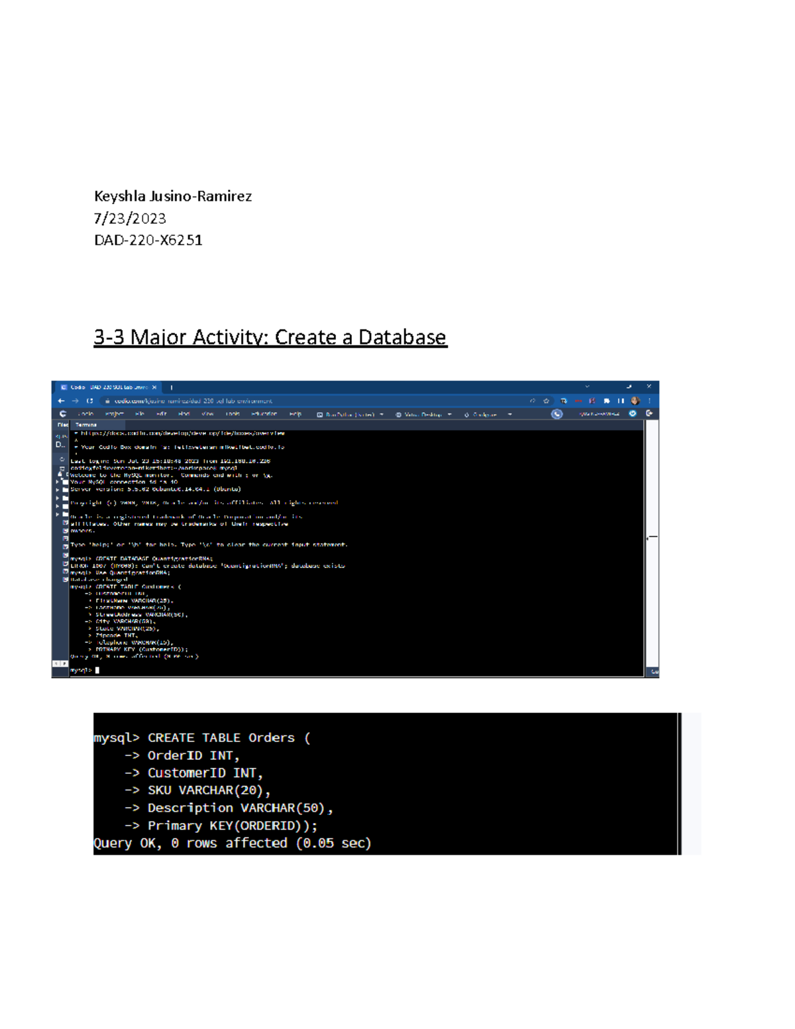The width and height of the screenshot is (795, 1029).
Task: Open the Chrome three-dot menu
Action: pos(649,401)
